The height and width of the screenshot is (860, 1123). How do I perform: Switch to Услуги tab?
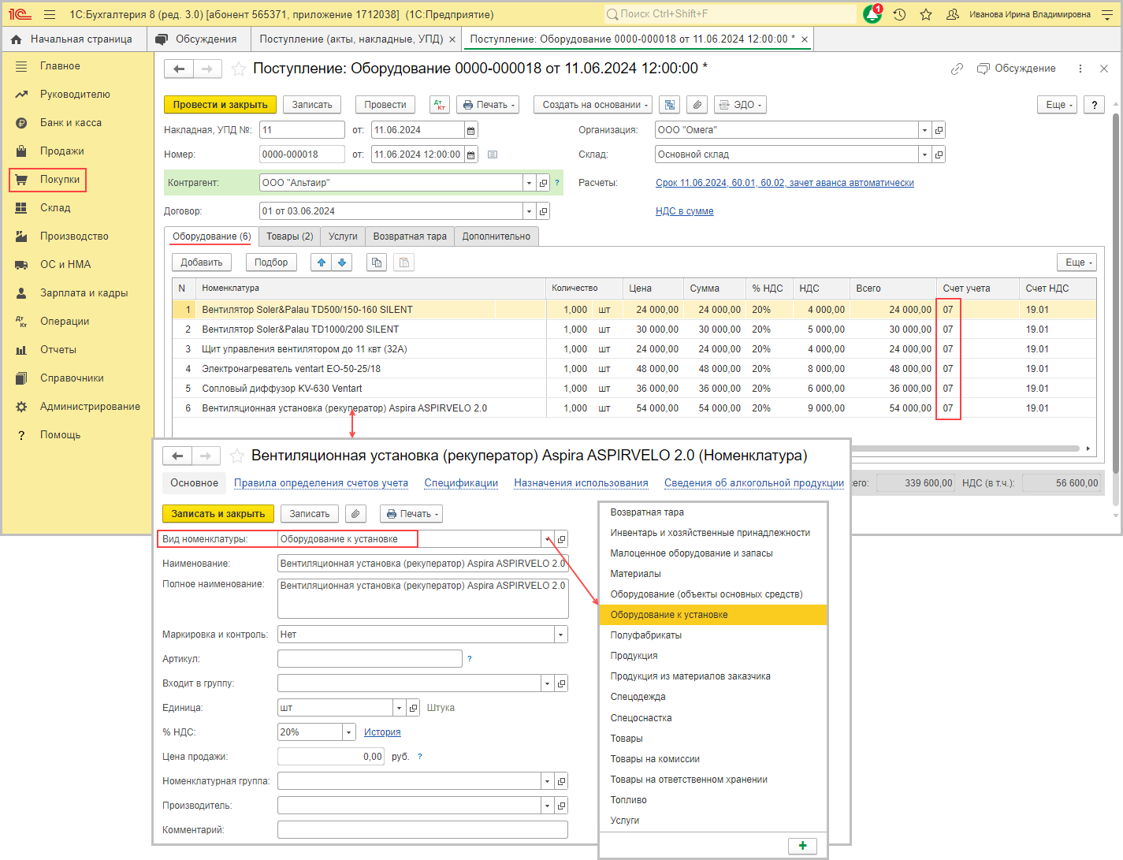pyautogui.click(x=343, y=236)
